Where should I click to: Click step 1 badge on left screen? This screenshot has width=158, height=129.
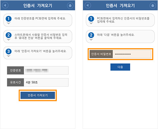point(8,19)
